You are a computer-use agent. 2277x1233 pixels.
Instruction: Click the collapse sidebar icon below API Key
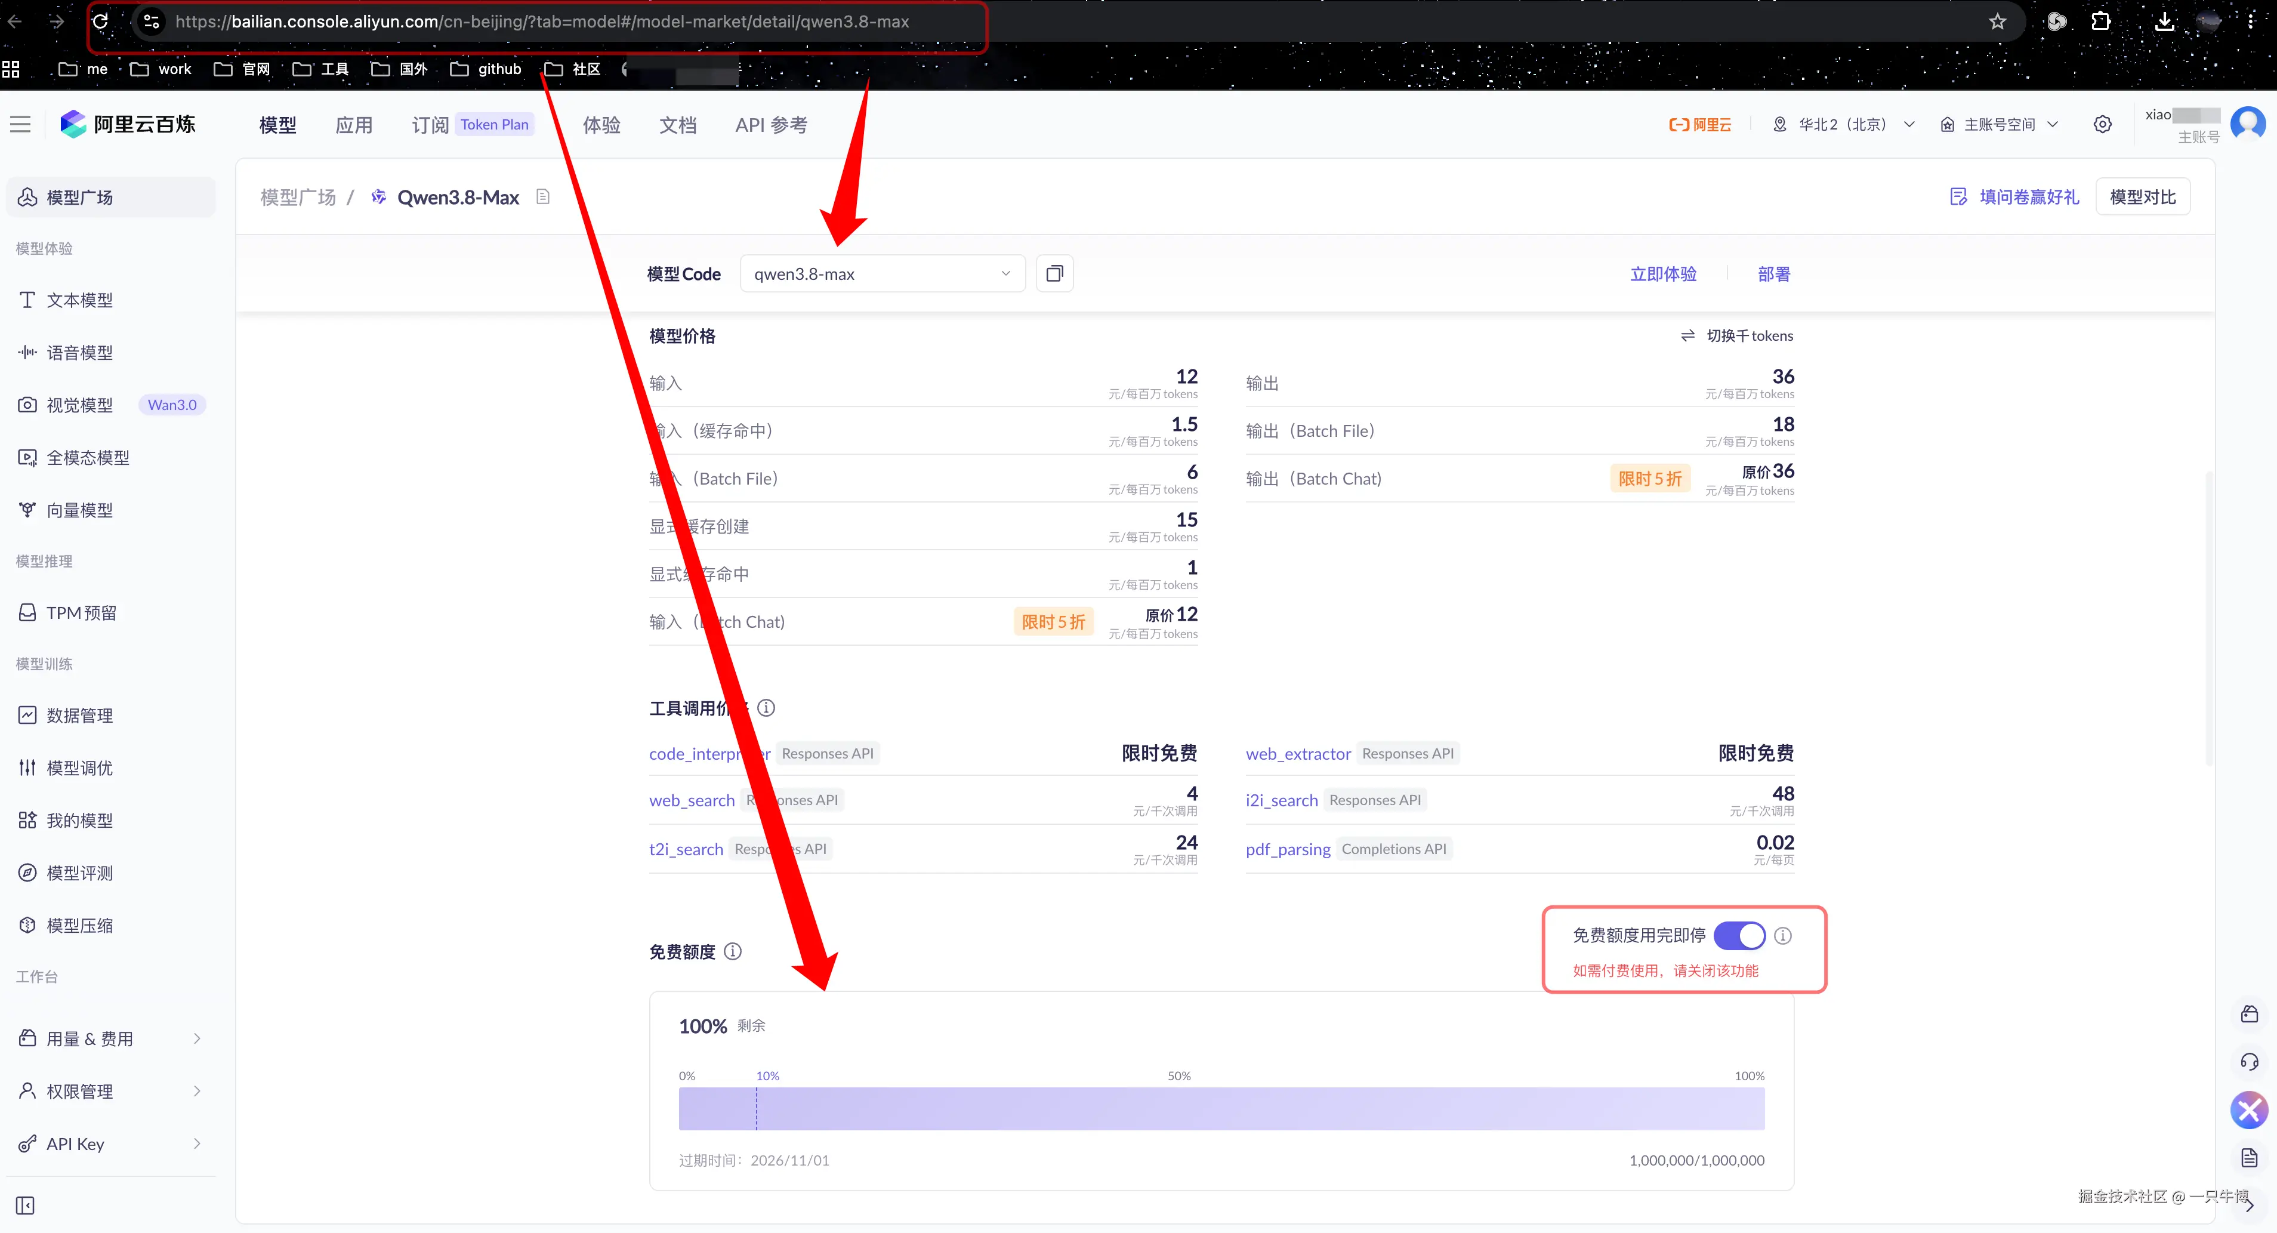point(26,1206)
